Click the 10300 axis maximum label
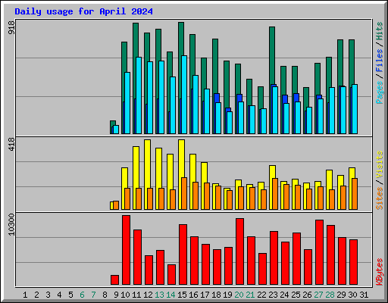The image size is (388, 303). [11, 224]
